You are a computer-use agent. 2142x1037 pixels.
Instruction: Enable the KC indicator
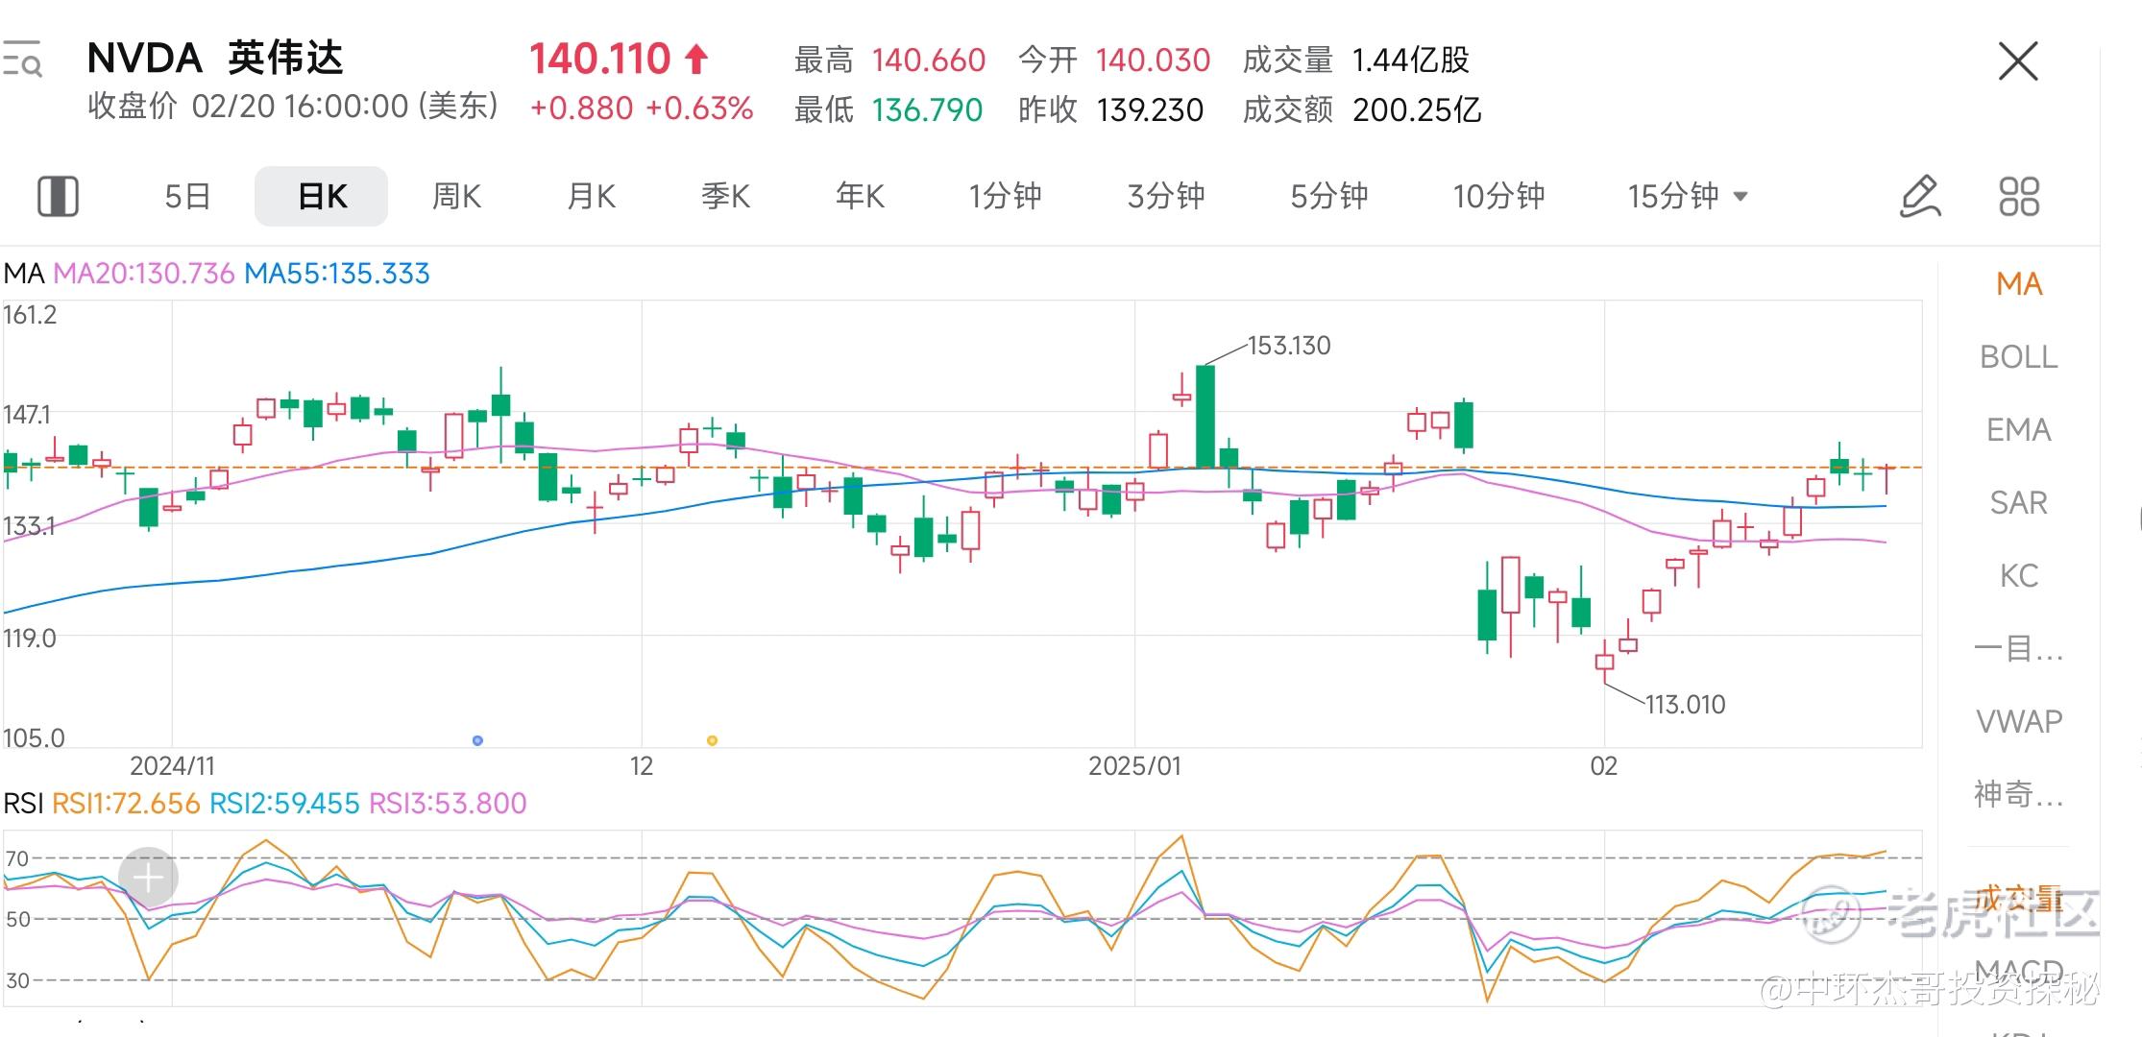coord(2019,576)
